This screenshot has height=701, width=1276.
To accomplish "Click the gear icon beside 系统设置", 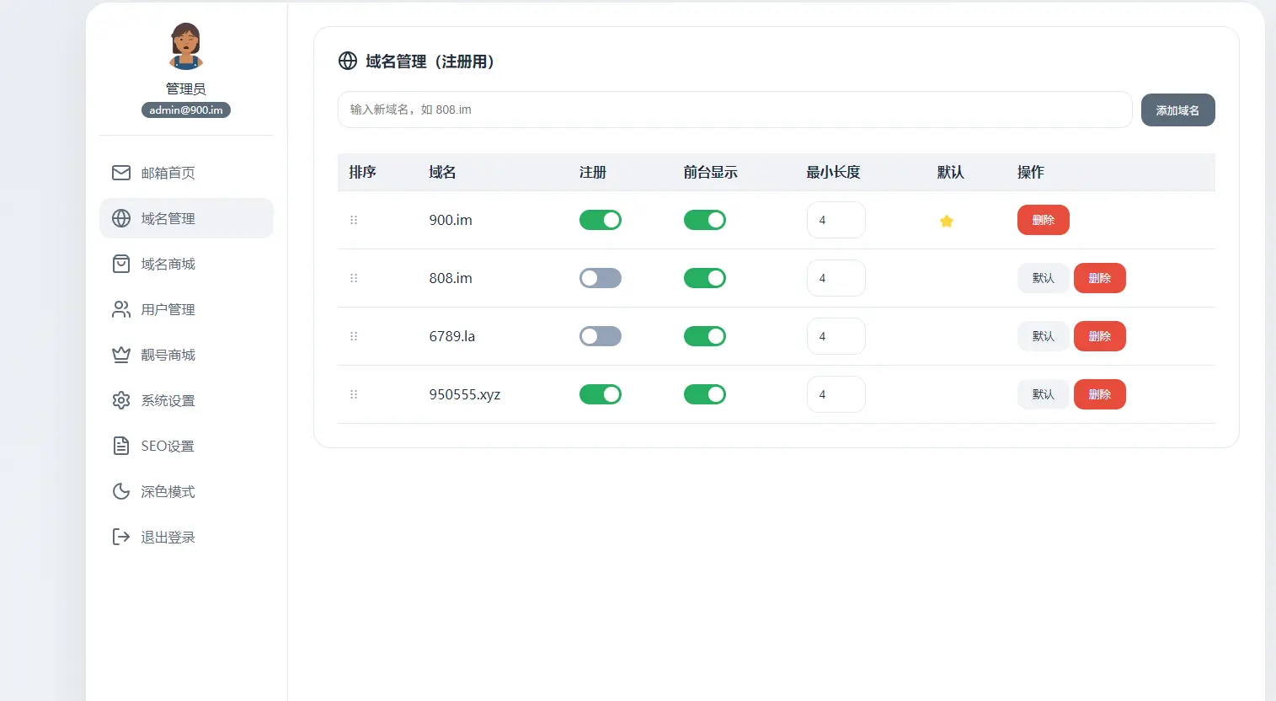I will (121, 400).
